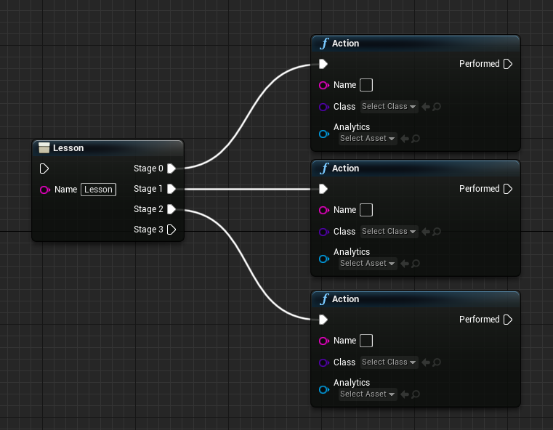Open the top Action node's Select Class dropdown
The height and width of the screenshot is (430, 553).
tap(389, 107)
